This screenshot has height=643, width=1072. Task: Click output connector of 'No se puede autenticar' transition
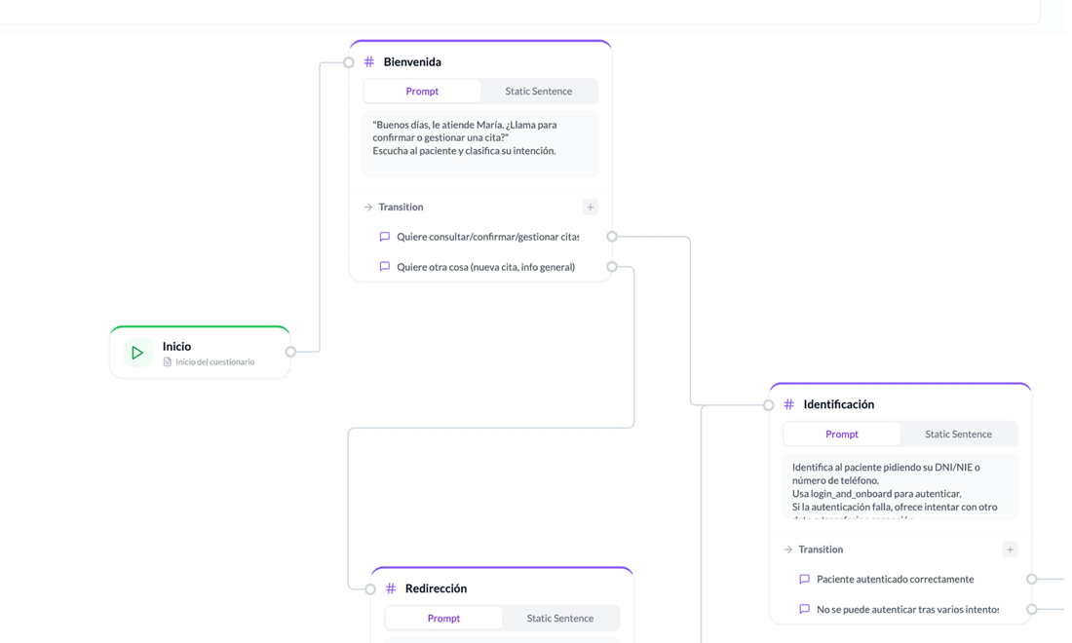click(1032, 609)
